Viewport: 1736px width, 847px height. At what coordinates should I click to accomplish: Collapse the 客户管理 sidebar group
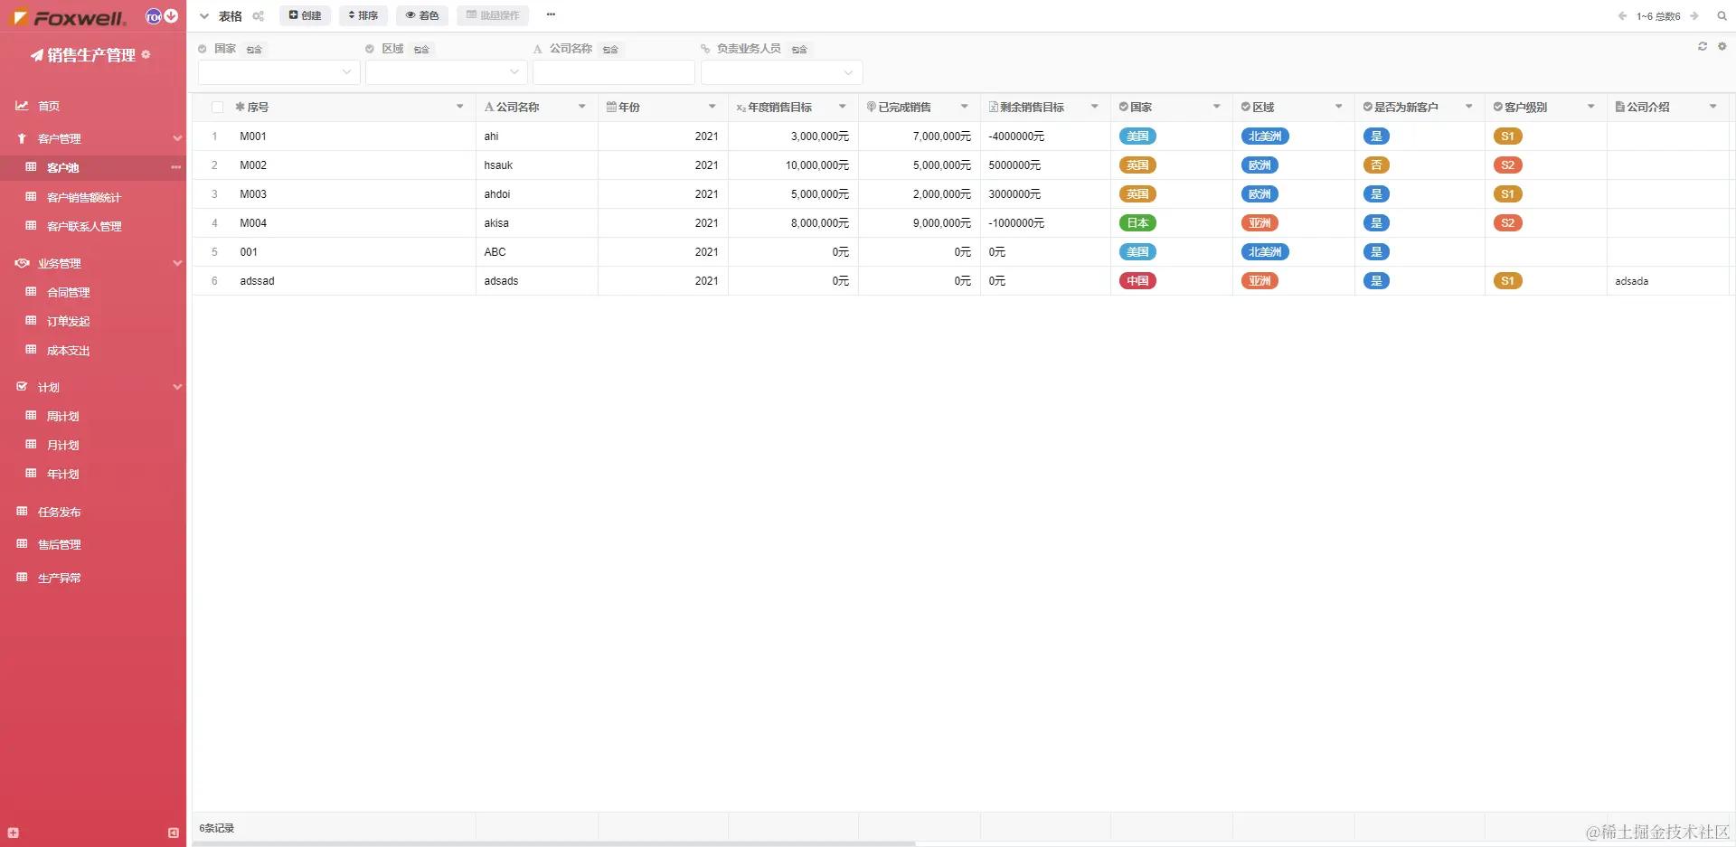(177, 138)
